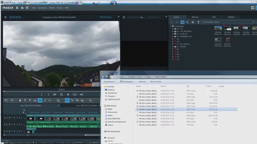
Task: Toggle the highlighted magnet snapping button
Action: click(40, 100)
